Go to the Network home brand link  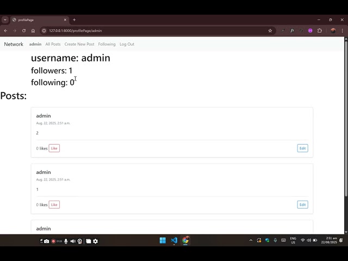point(14,44)
